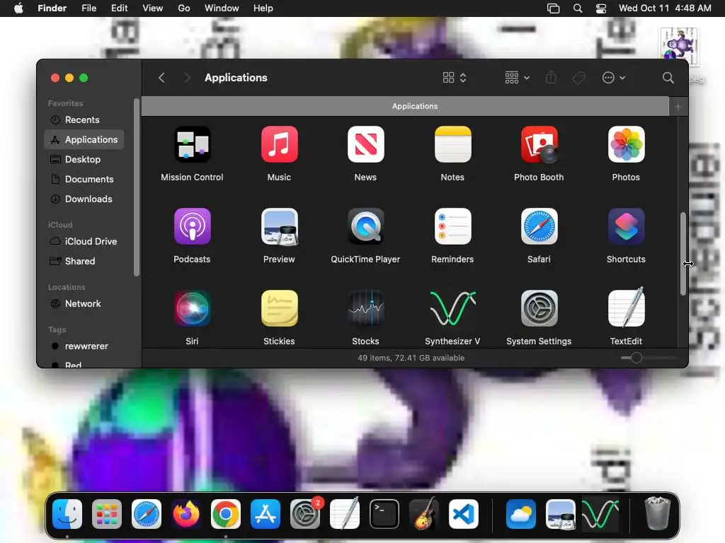Open Launchpad from the Dock
Image resolution: width=725 pixels, height=543 pixels.
click(107, 514)
